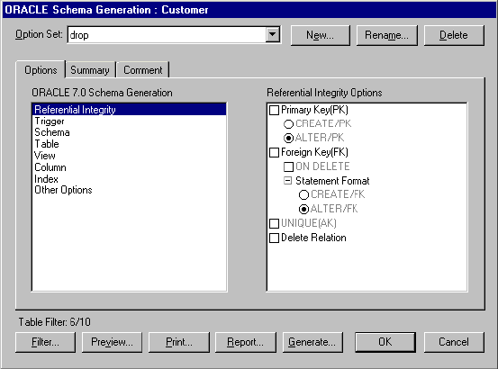Click the Rename... button
498x369 pixels.
coord(386,35)
